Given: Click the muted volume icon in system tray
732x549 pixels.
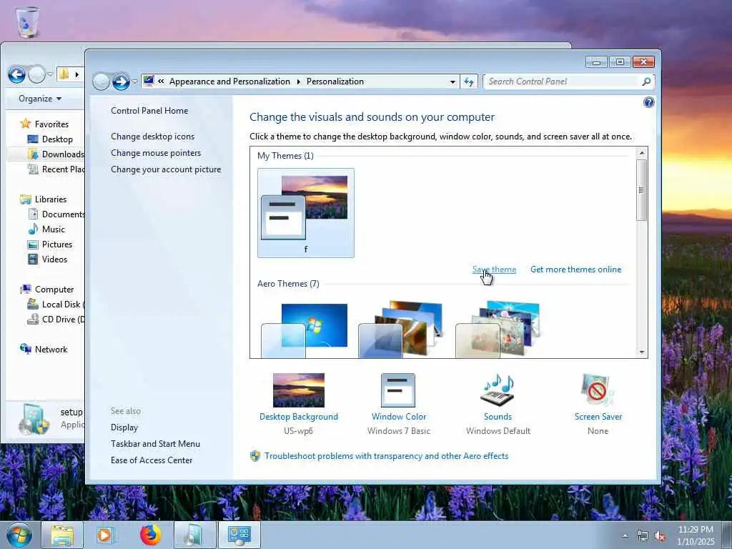Looking at the screenshot, I should [x=660, y=536].
